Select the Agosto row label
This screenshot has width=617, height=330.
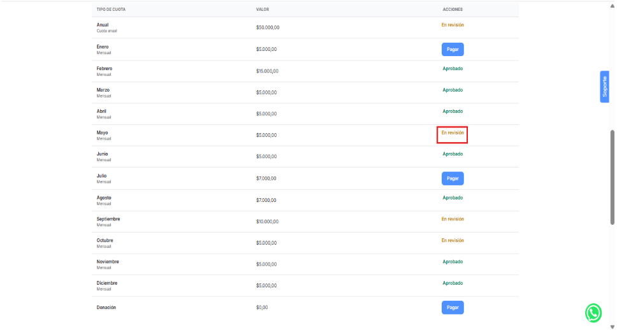click(104, 197)
